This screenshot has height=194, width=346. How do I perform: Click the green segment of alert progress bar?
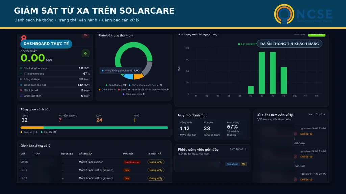(106, 128)
